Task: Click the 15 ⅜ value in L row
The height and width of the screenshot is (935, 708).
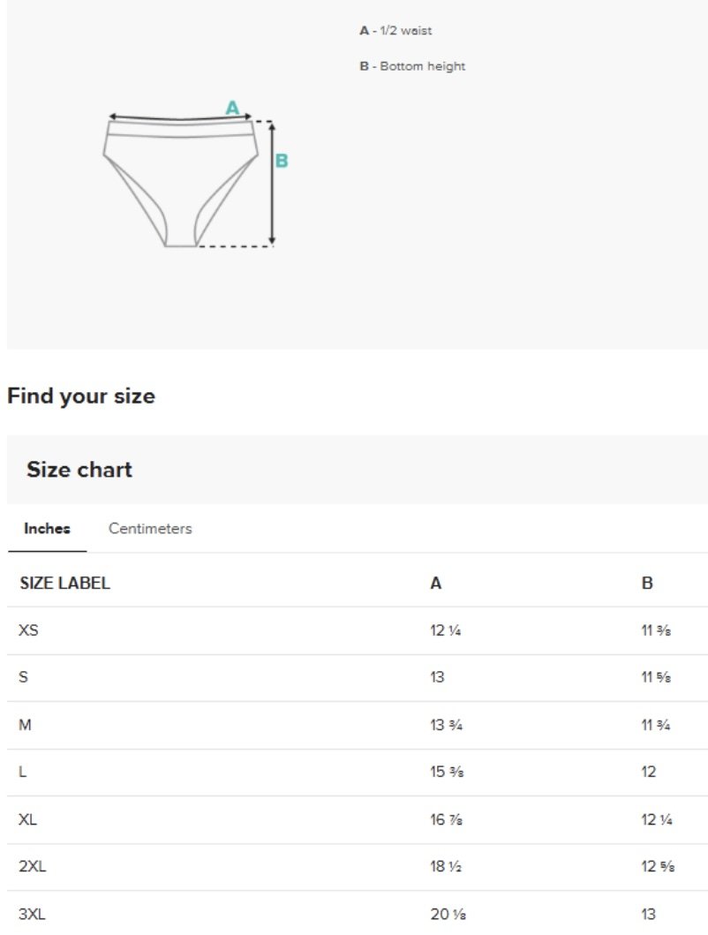Action: (x=447, y=772)
